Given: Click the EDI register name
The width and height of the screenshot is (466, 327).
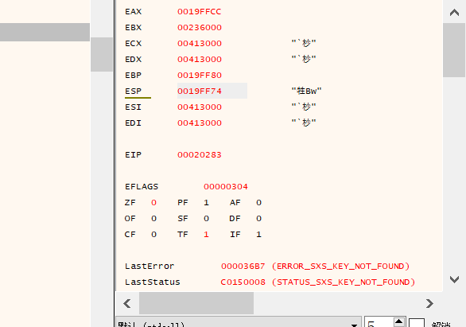Looking at the screenshot, I should coord(133,123).
